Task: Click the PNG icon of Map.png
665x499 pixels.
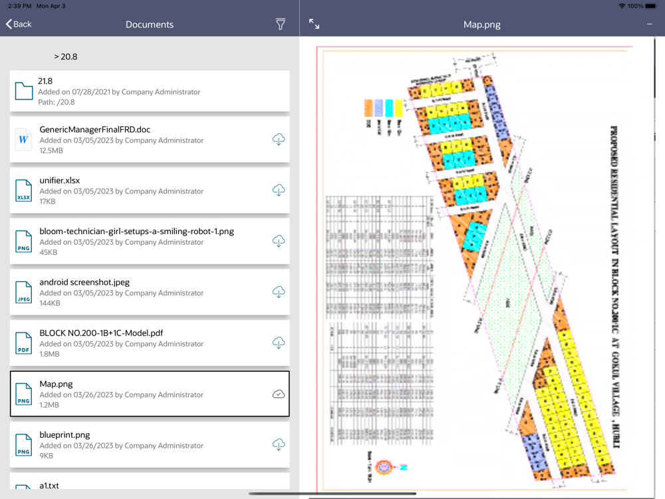Action: coord(23,394)
